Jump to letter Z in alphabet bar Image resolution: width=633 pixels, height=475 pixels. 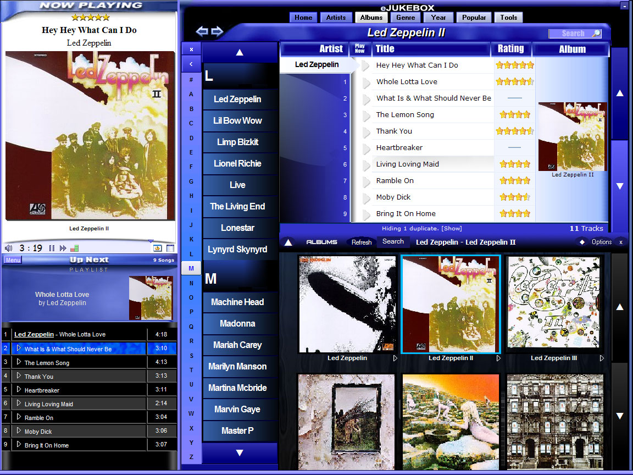pyautogui.click(x=191, y=457)
